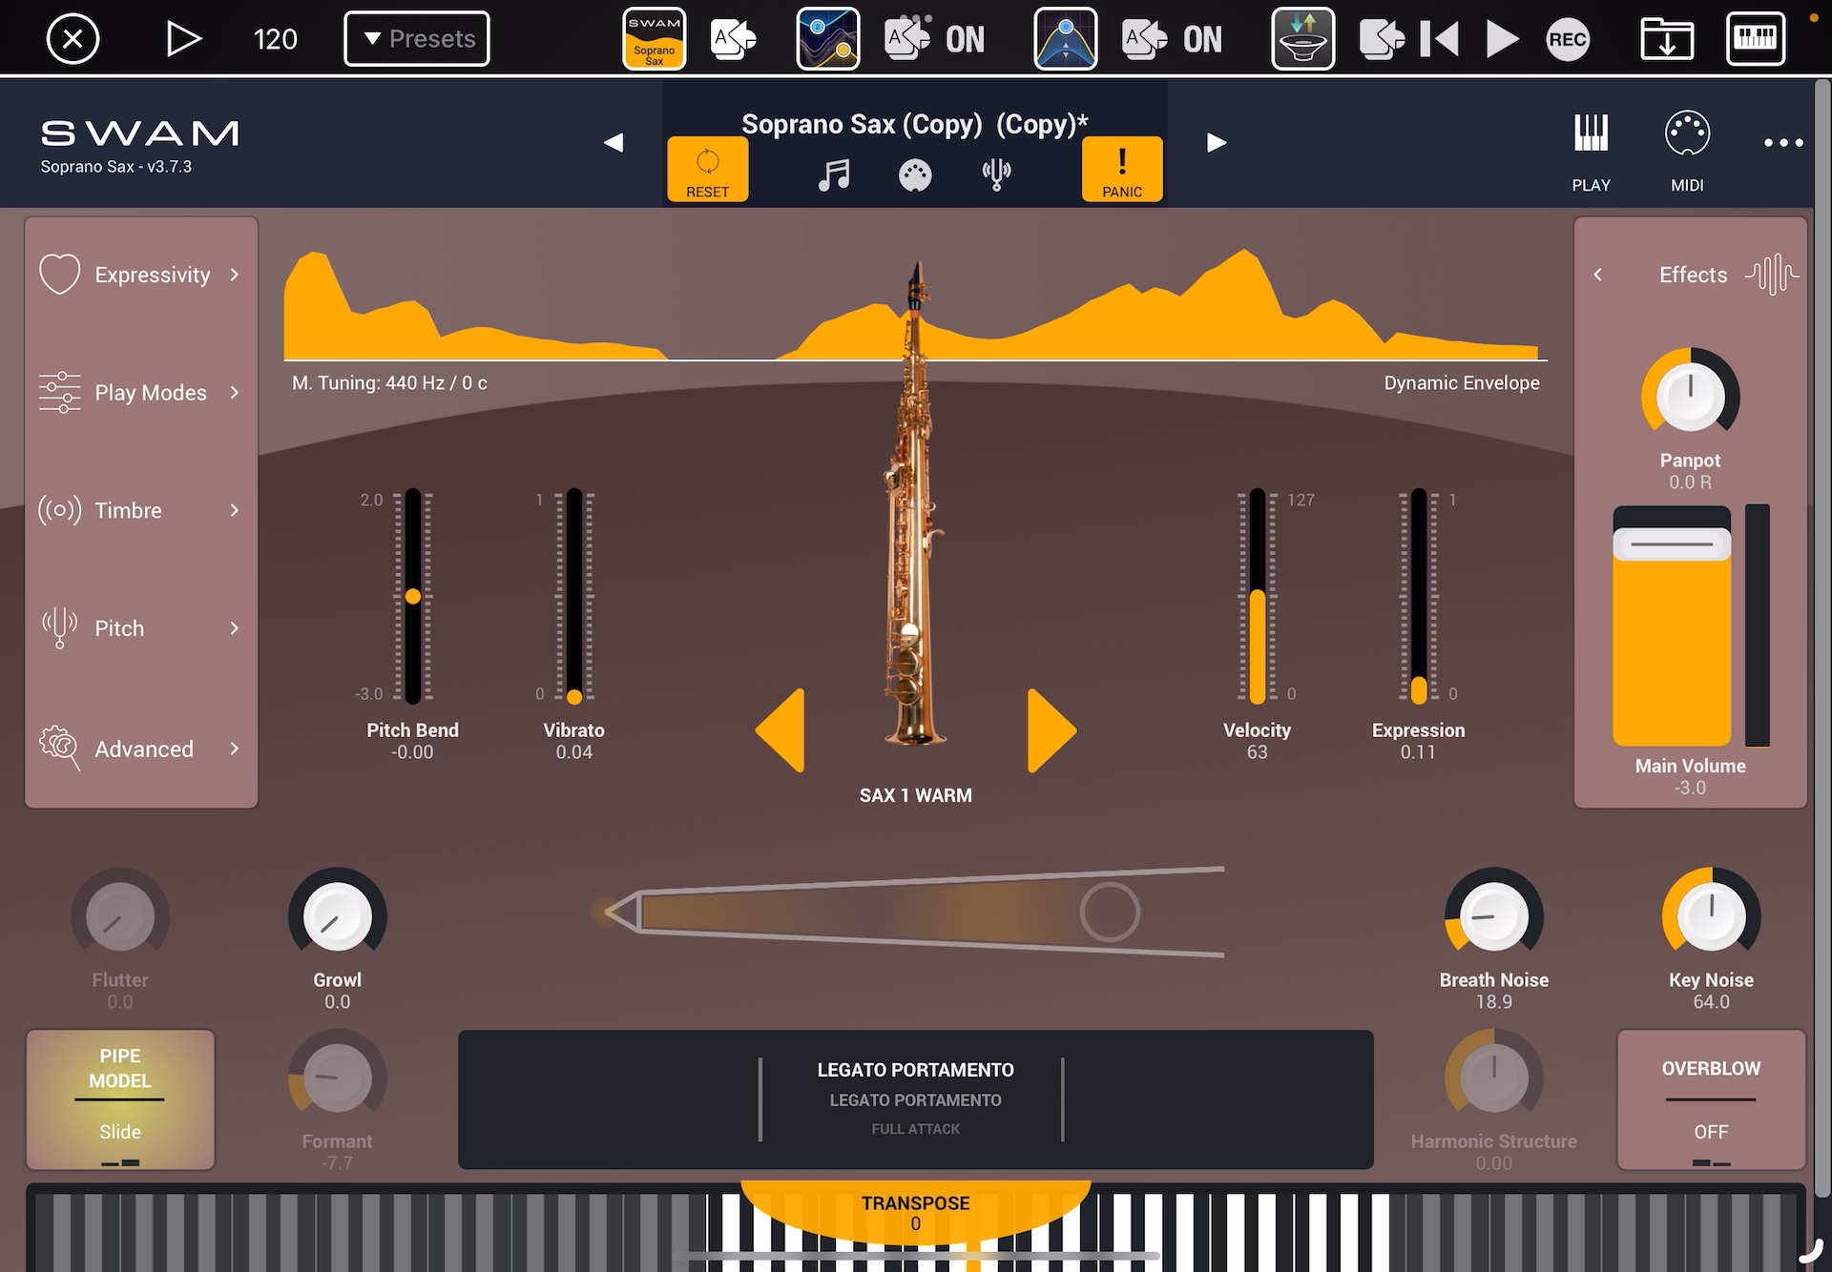This screenshot has width=1832, height=1272.
Task: Click the orange PANIC button
Action: pos(1122,169)
